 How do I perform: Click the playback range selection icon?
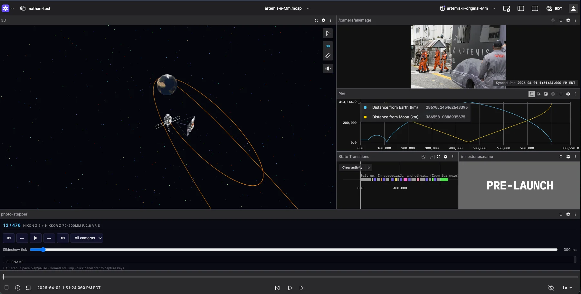[29, 288]
